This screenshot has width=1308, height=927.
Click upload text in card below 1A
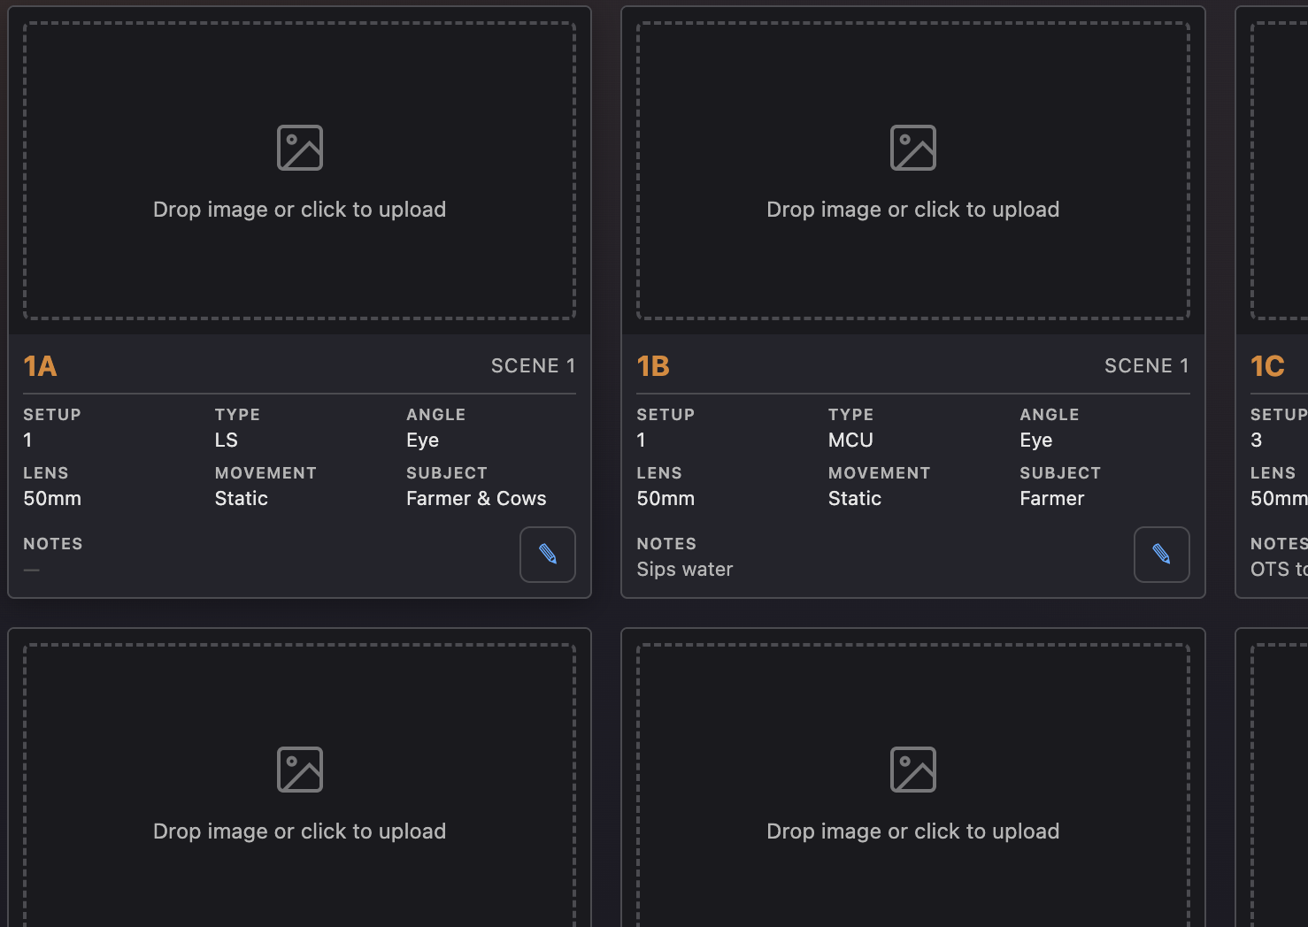click(299, 831)
